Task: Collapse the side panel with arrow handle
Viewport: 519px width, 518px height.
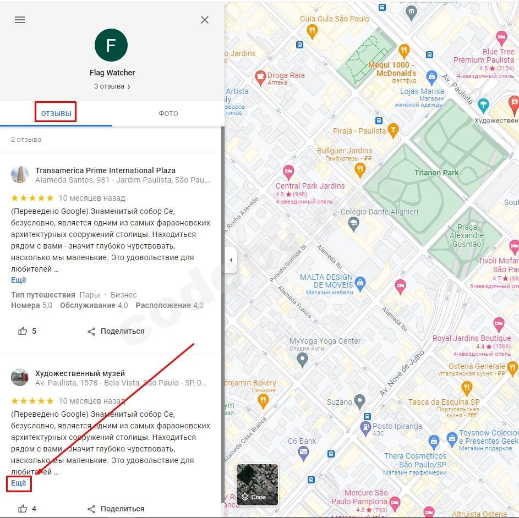Action: click(231, 260)
